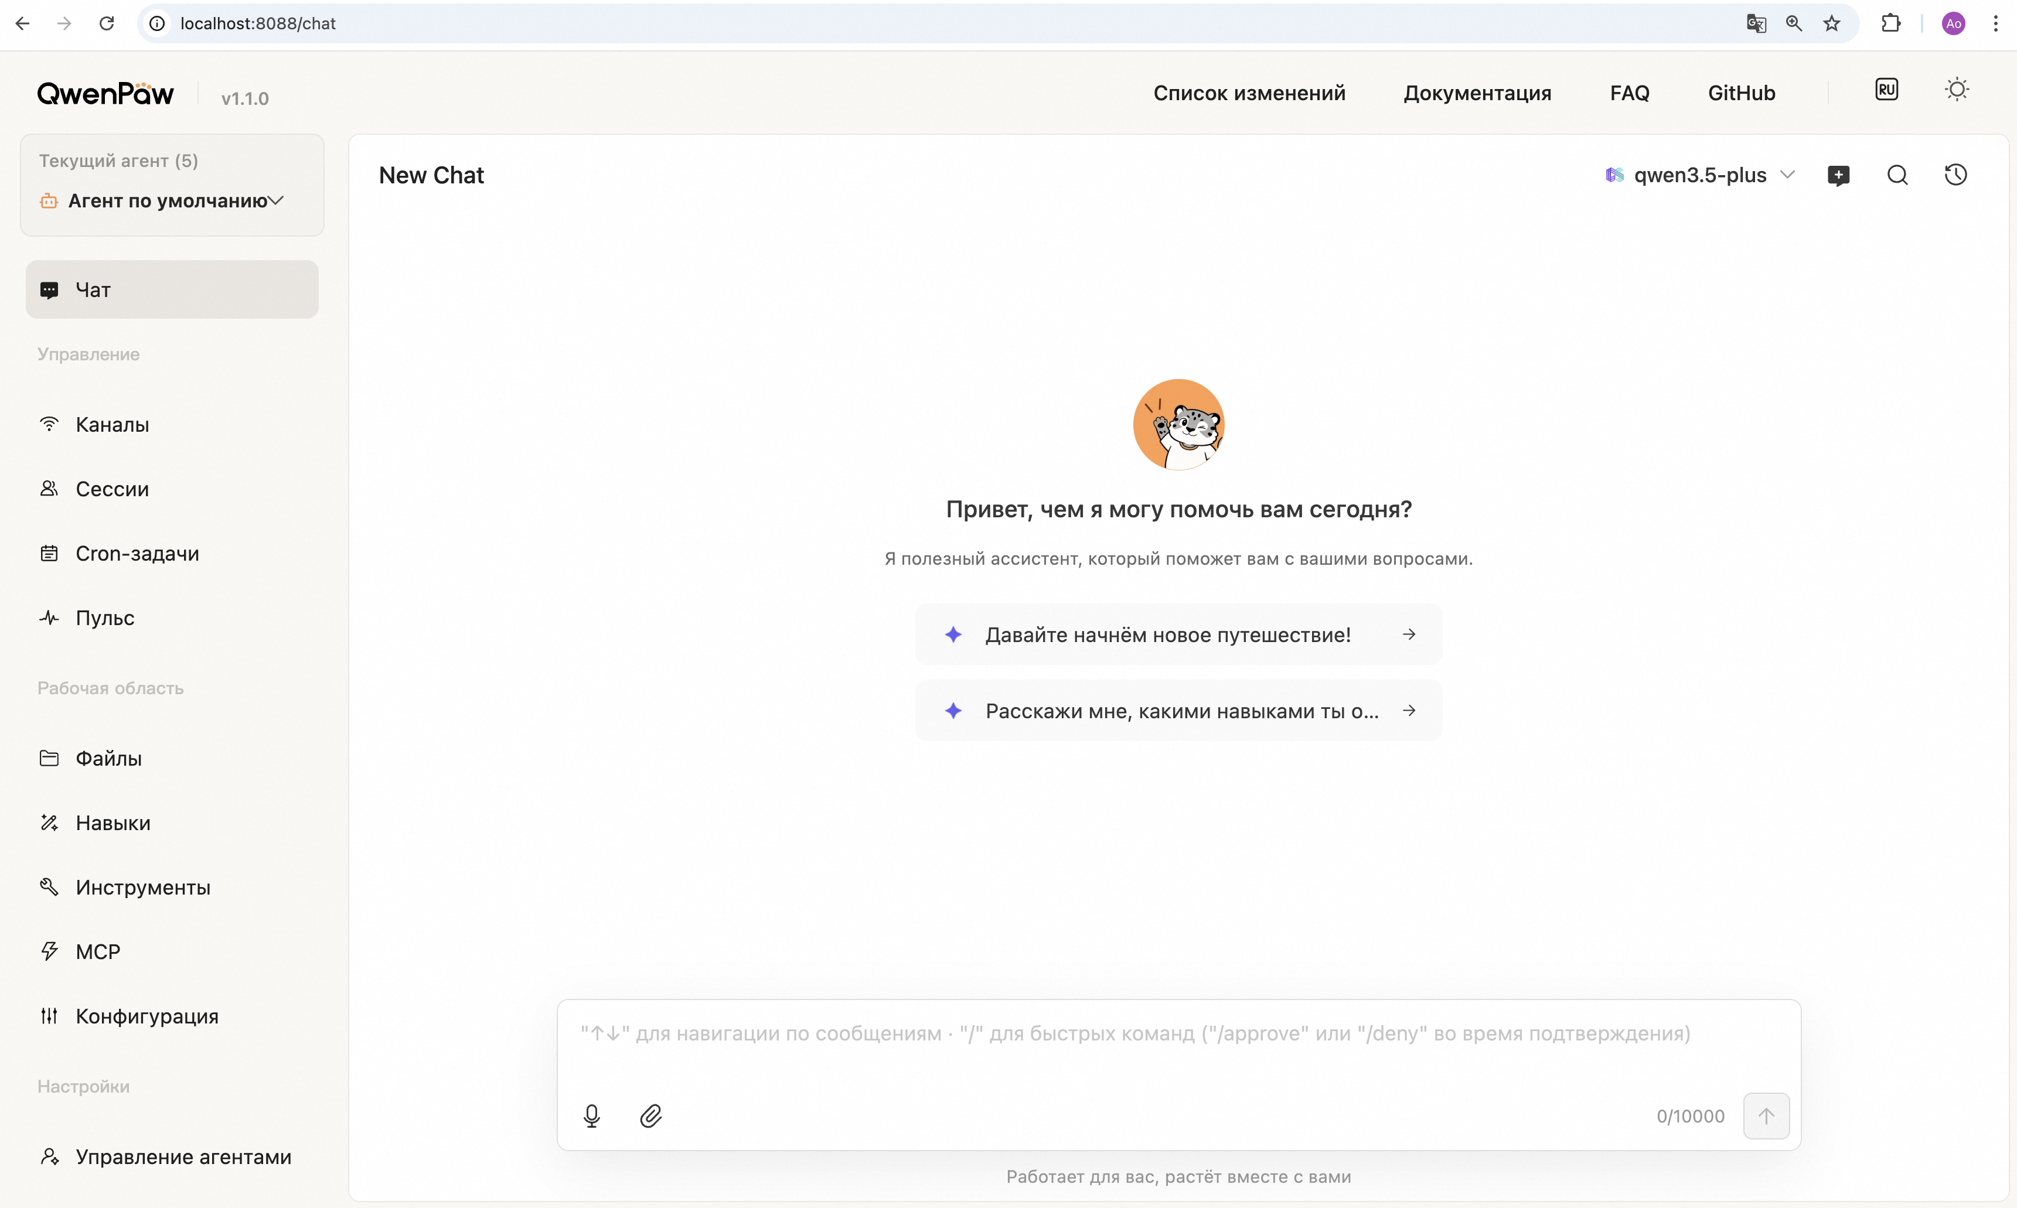The width and height of the screenshot is (2017, 1208).
Task: Start a new chat with plus icon
Action: tap(1838, 175)
